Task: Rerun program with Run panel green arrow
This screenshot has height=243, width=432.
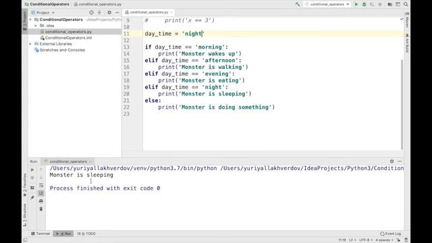Action: [32, 169]
